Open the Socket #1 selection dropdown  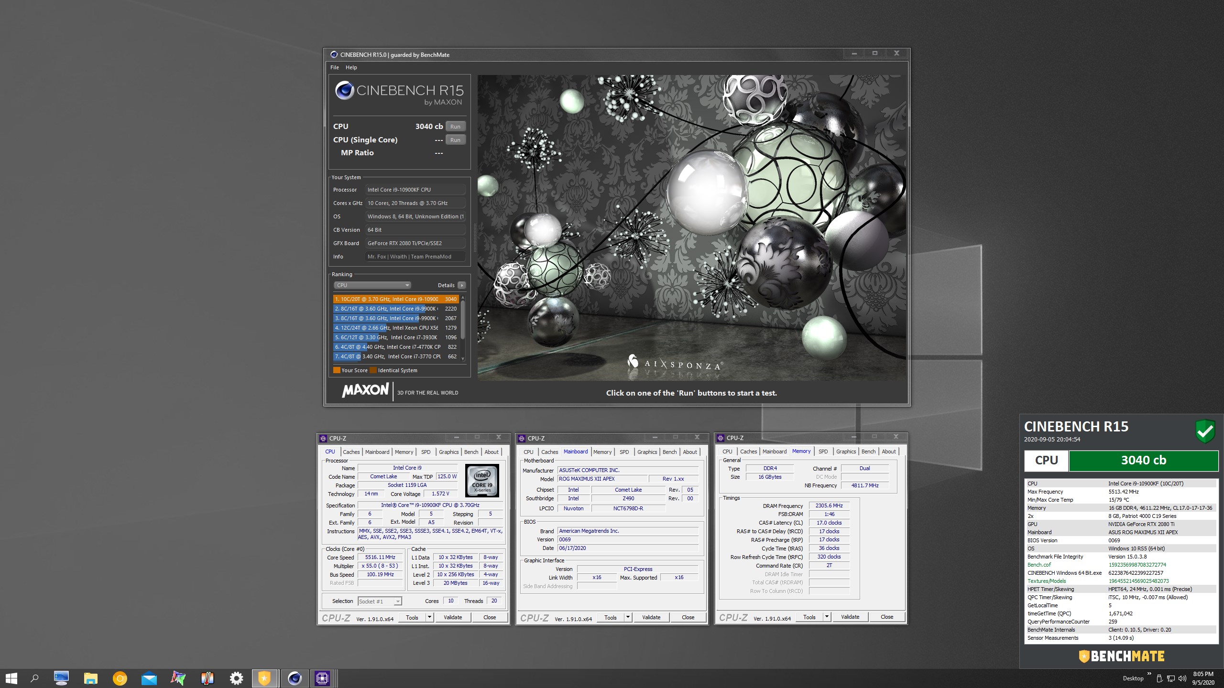380,602
